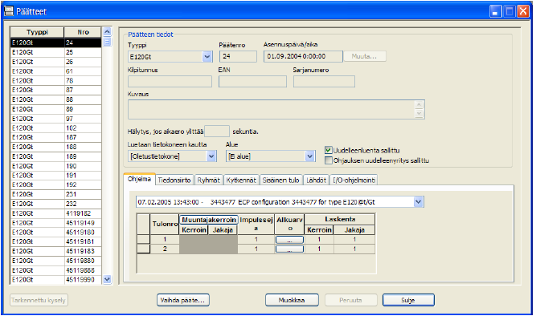Open the Kytkennät tab
Image resolution: width=536 pixels, height=316 pixels.
(x=241, y=180)
